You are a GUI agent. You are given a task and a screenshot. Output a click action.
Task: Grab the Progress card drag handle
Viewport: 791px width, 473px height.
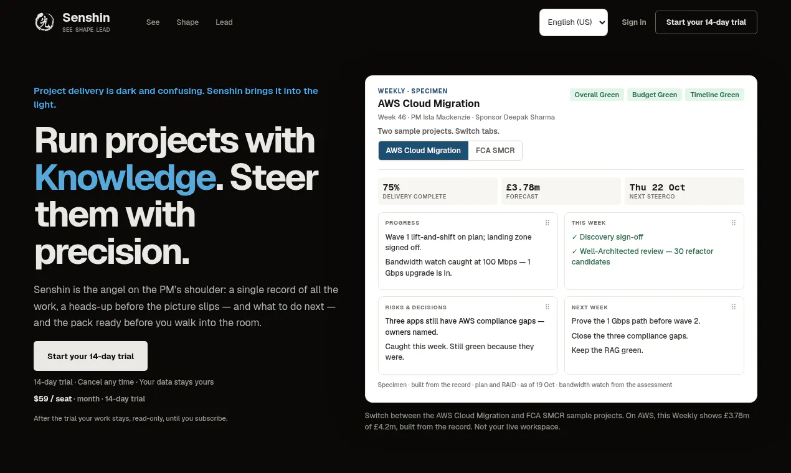click(x=547, y=223)
